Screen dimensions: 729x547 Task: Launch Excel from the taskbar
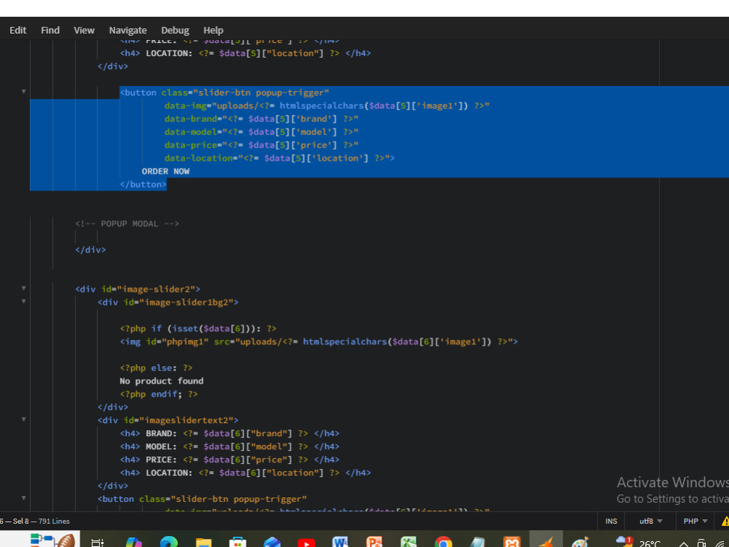click(409, 543)
